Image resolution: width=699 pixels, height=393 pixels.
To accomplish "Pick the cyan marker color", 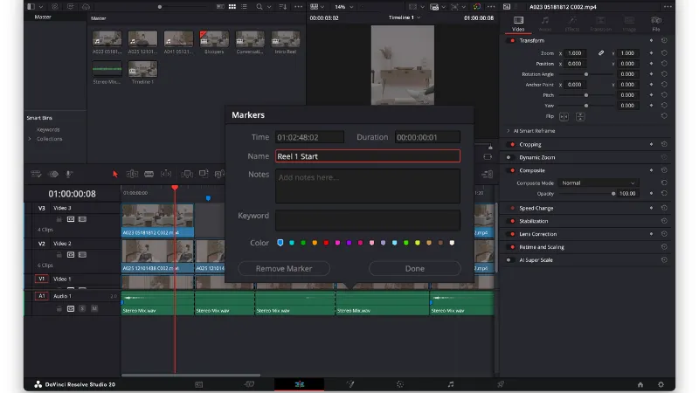I will (292, 243).
